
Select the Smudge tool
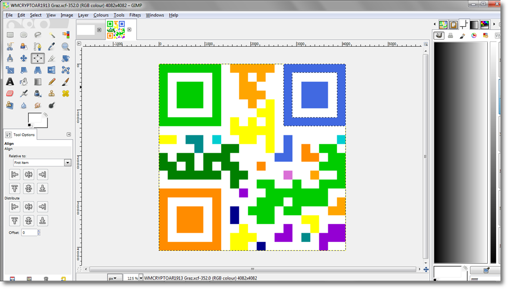(x=38, y=105)
